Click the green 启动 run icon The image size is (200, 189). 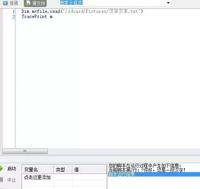coord(1,168)
